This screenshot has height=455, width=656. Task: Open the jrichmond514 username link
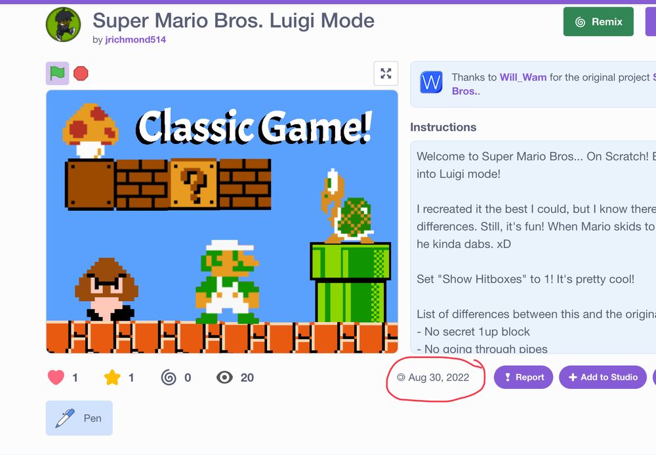tap(136, 40)
